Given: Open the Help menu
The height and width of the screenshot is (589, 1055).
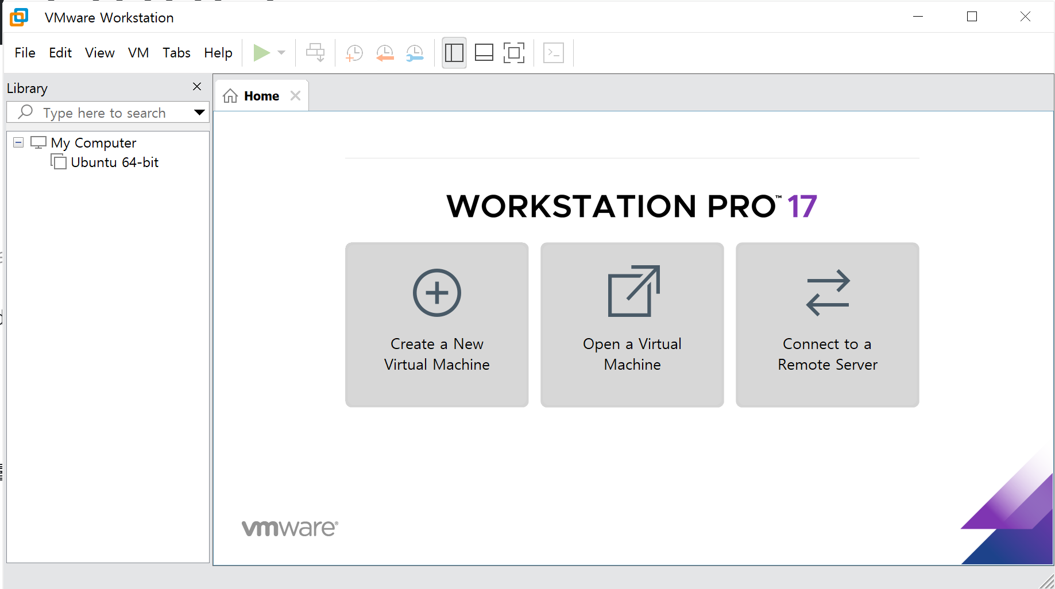Looking at the screenshot, I should (x=218, y=53).
